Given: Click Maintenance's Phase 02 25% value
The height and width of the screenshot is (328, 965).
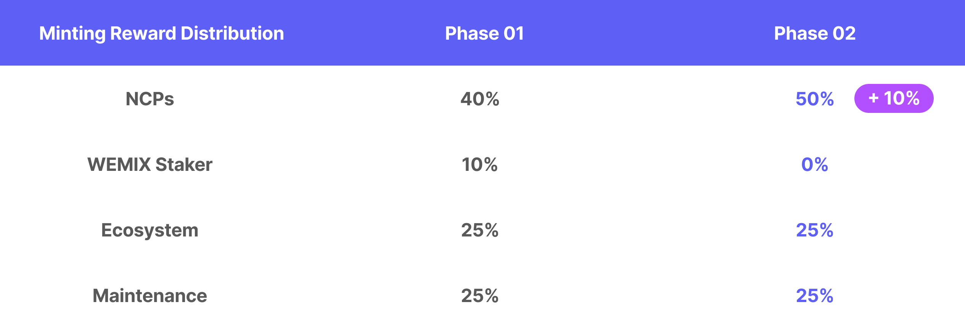Looking at the screenshot, I should 815,296.
